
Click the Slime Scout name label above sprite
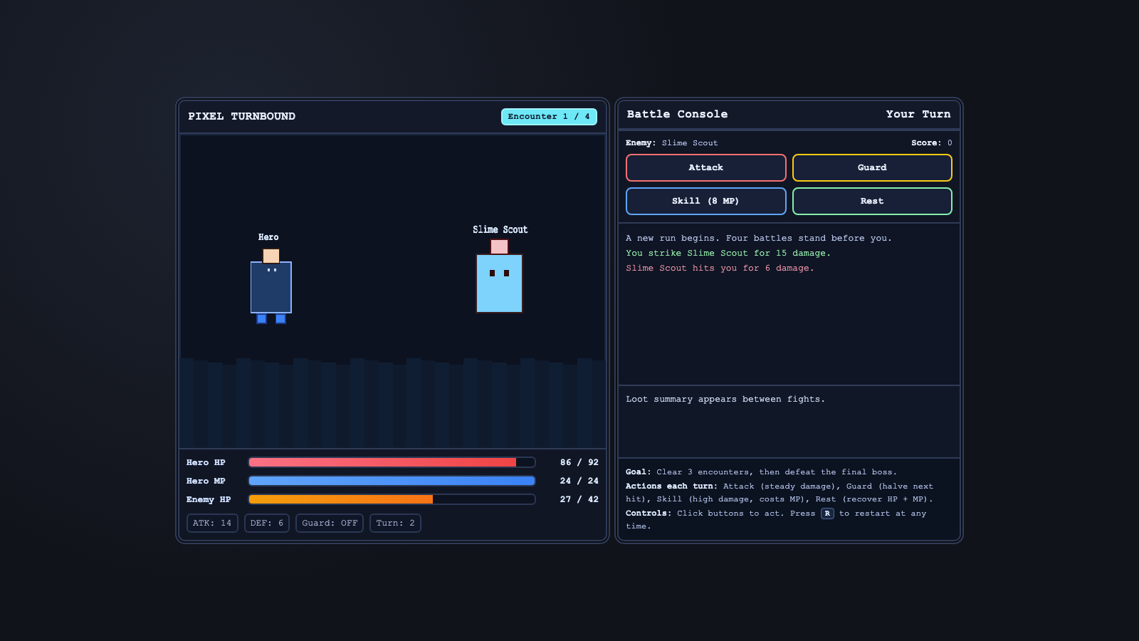[x=500, y=229]
